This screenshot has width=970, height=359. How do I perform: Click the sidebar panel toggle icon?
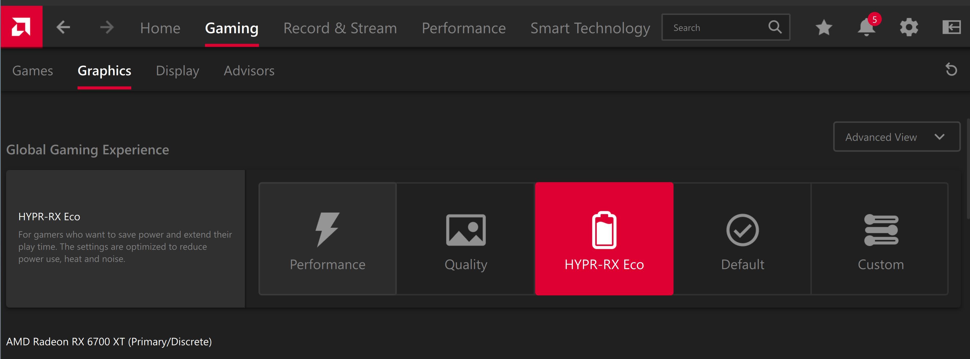click(x=951, y=27)
